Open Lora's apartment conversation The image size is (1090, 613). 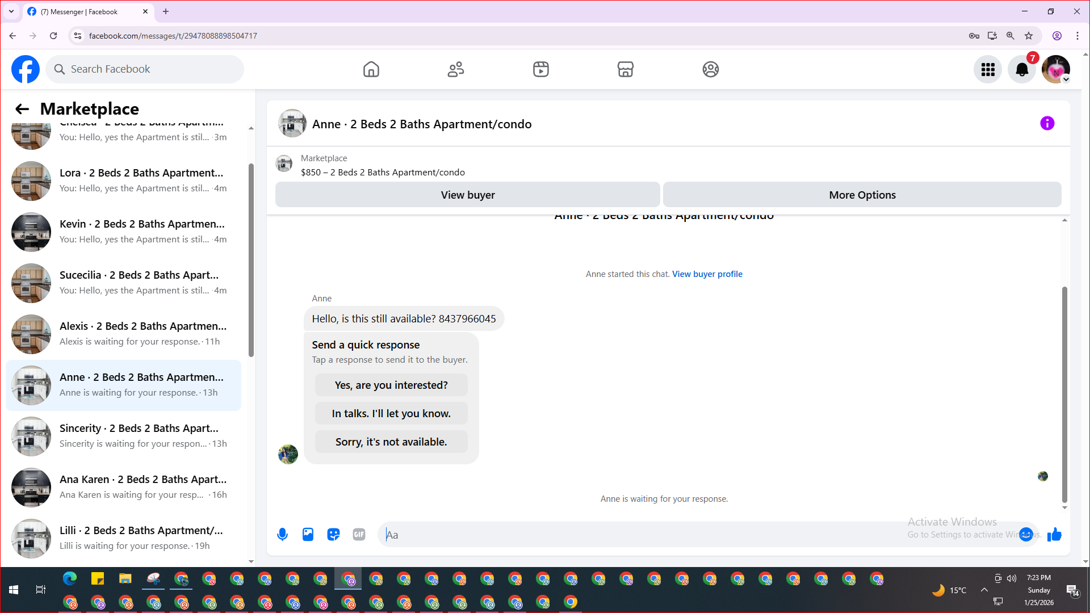(124, 181)
